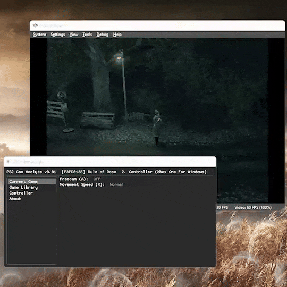Open the Tools menu

point(87,35)
